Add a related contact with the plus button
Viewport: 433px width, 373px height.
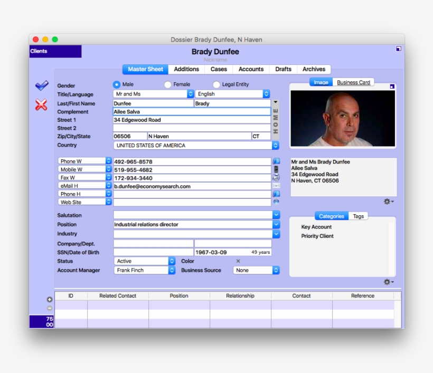click(50, 299)
